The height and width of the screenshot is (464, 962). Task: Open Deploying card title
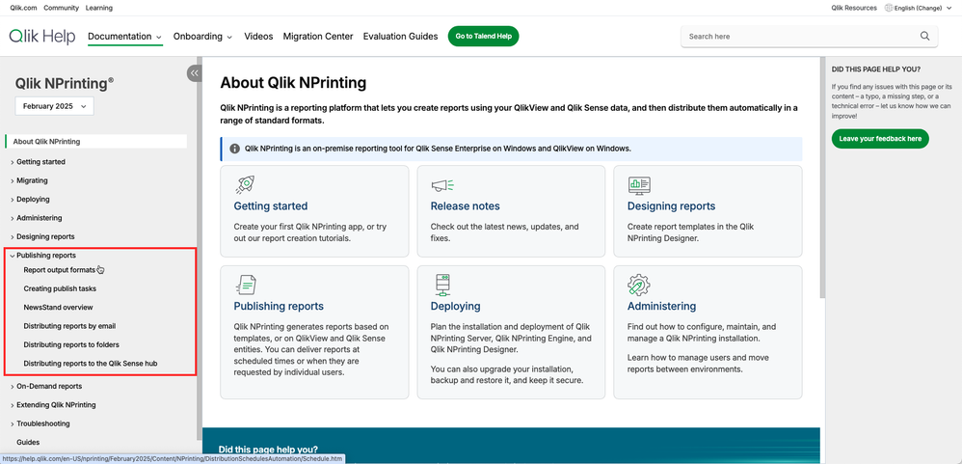click(455, 306)
